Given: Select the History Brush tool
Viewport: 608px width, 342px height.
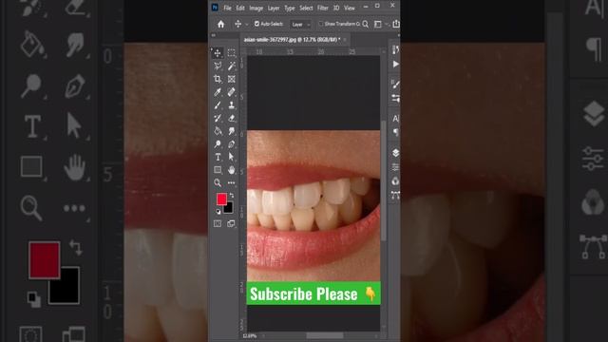Looking at the screenshot, I should pyautogui.click(x=218, y=118).
